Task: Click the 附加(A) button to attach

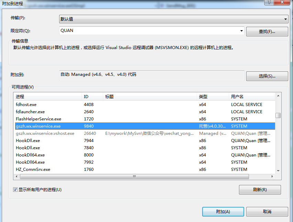Action: [223, 211]
